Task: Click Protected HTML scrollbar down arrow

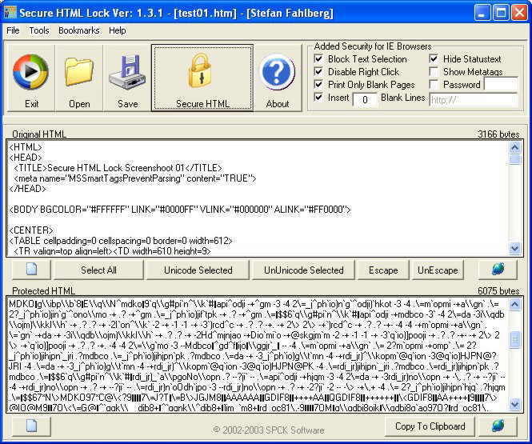Action: click(514, 404)
